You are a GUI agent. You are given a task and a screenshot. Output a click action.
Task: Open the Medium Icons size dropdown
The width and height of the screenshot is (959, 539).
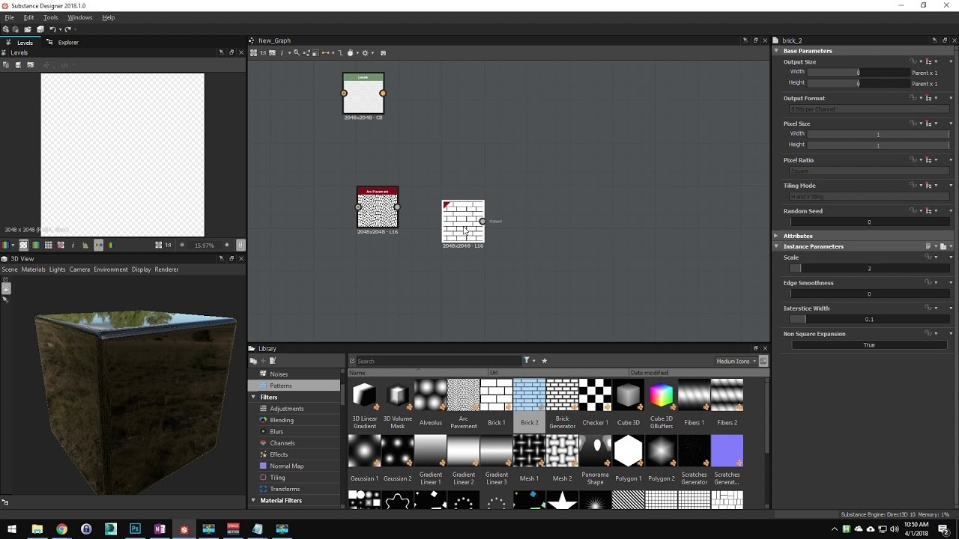coord(736,361)
